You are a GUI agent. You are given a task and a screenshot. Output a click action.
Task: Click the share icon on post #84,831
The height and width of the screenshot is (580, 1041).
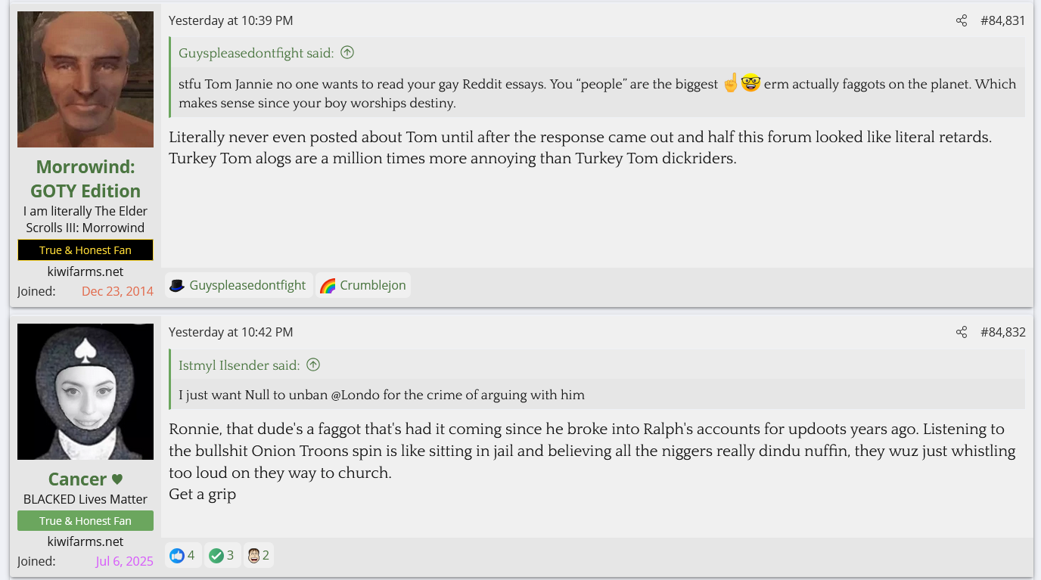tap(961, 20)
